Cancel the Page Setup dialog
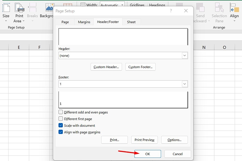 [177, 154]
